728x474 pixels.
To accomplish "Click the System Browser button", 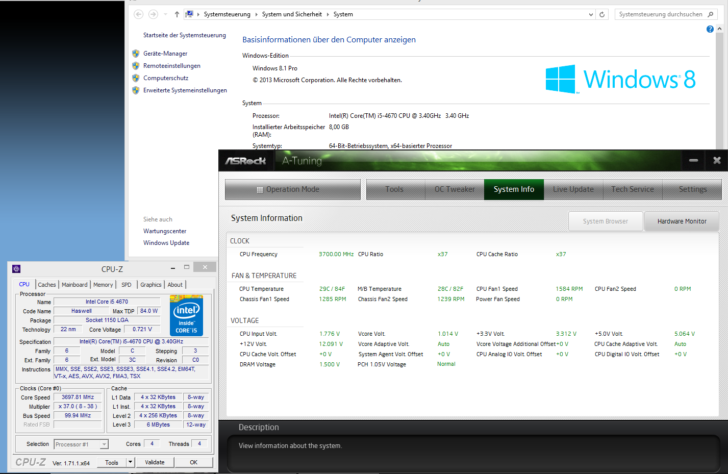I will [606, 221].
